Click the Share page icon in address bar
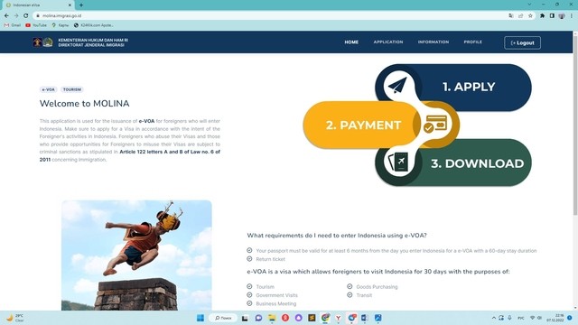The width and height of the screenshot is (578, 325). pyautogui.click(x=520, y=16)
